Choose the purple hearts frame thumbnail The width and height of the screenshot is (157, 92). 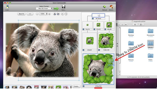click(x=66, y=87)
